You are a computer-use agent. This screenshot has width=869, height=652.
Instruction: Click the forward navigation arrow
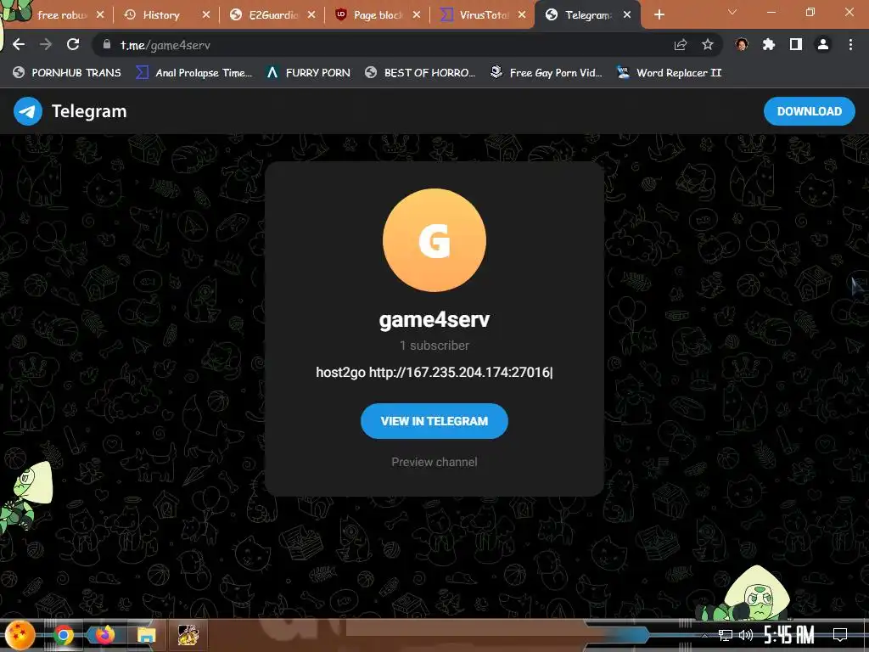(46, 44)
